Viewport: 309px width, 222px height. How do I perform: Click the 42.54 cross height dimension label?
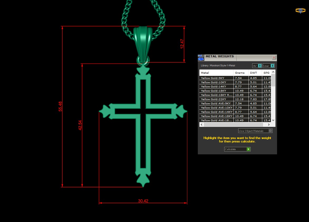click(x=80, y=125)
